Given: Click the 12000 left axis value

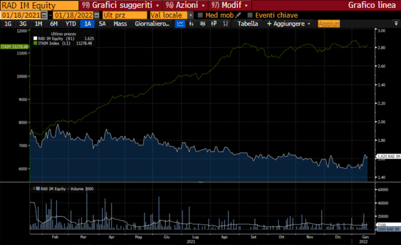Looking at the screenshot, I should tap(22, 31).
